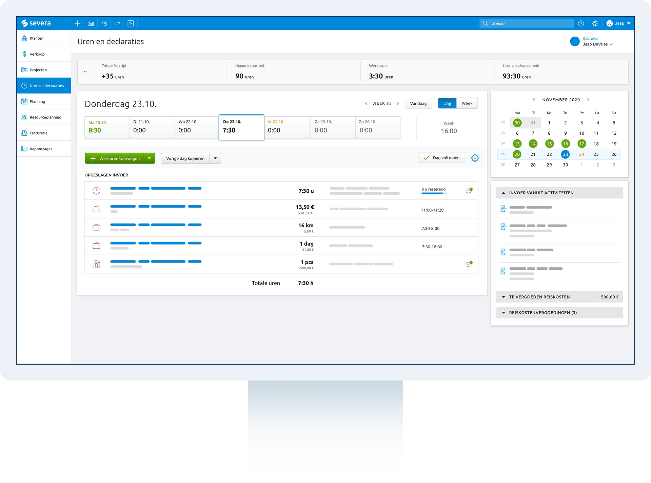The height and width of the screenshot is (483, 651).
Task: Click the Vandaag button
Action: coord(418,103)
